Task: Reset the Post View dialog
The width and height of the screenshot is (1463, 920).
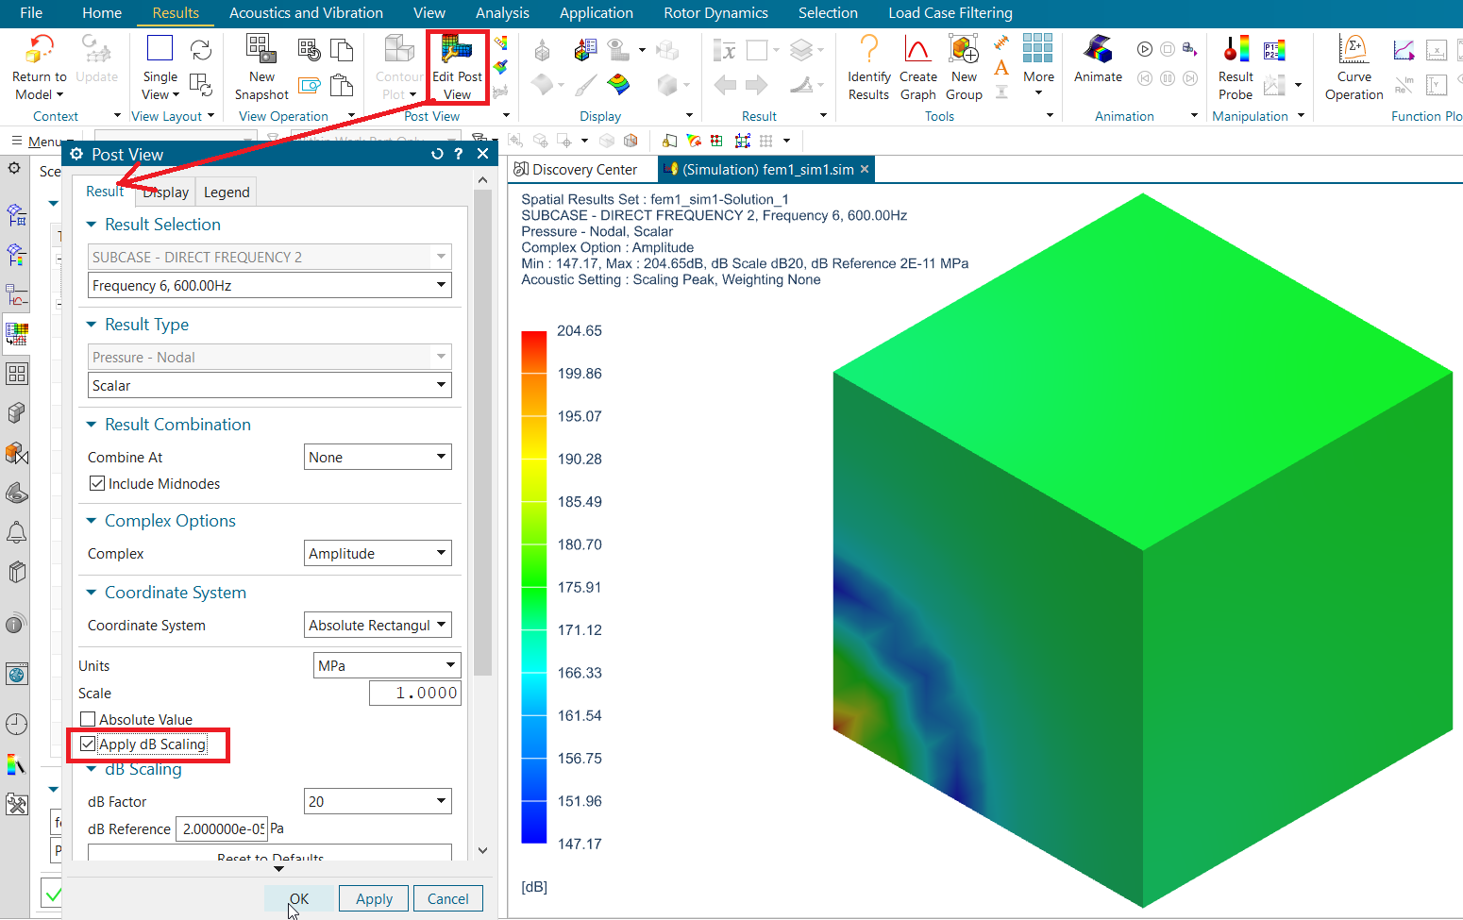Action: pos(437,154)
